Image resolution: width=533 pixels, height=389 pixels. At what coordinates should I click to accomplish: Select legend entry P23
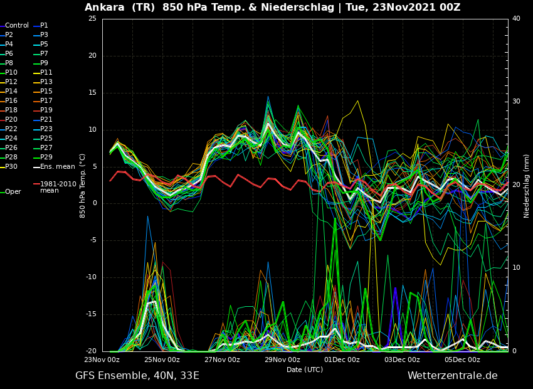pos(46,129)
